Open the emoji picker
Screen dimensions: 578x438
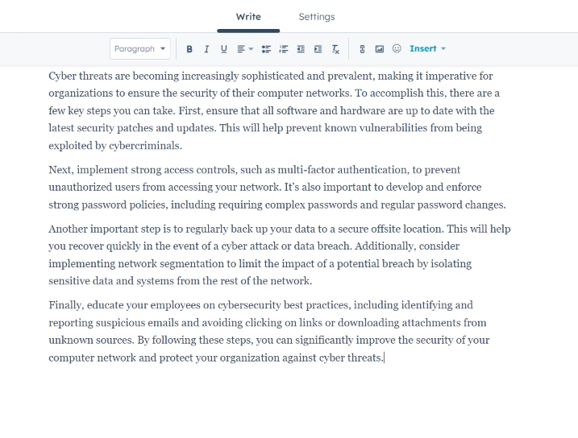tap(397, 49)
